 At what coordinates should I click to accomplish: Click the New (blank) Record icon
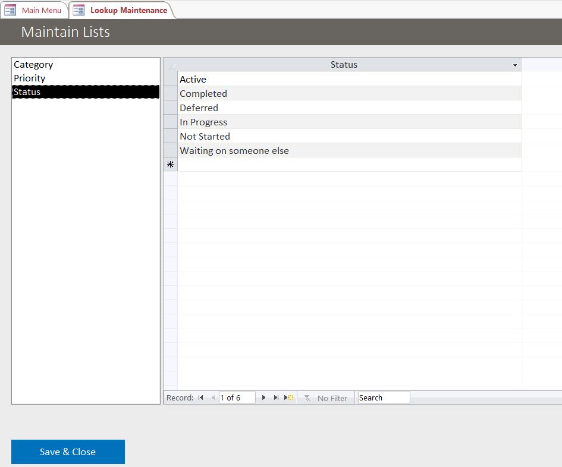[x=287, y=397]
